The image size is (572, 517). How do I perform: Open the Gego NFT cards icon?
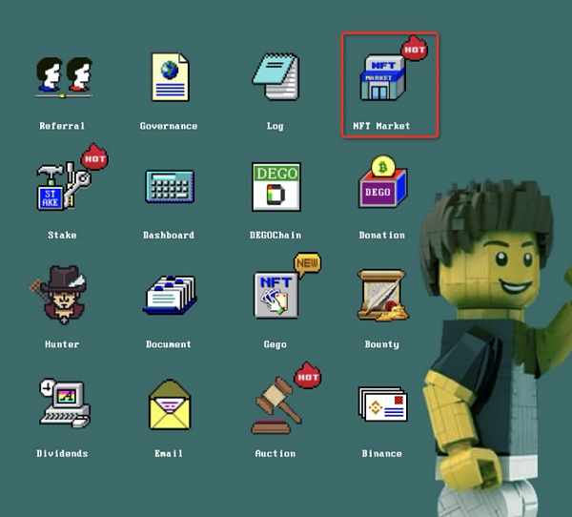[x=276, y=295]
